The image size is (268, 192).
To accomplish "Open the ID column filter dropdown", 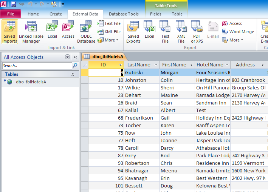I will [120, 65].
